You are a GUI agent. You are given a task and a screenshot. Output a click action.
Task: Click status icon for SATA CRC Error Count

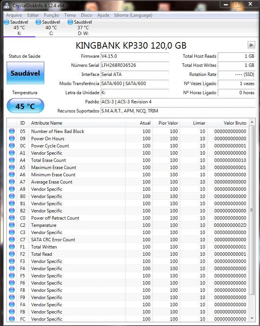[x=12, y=239]
